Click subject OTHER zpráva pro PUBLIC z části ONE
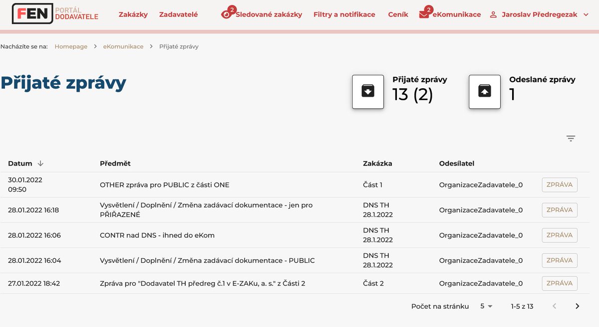Viewport: 599px width, 327px height. coord(165,185)
